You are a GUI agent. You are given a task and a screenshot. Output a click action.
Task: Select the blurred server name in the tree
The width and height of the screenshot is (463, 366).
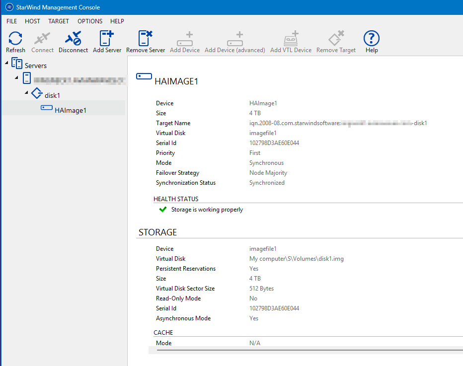[x=79, y=80]
